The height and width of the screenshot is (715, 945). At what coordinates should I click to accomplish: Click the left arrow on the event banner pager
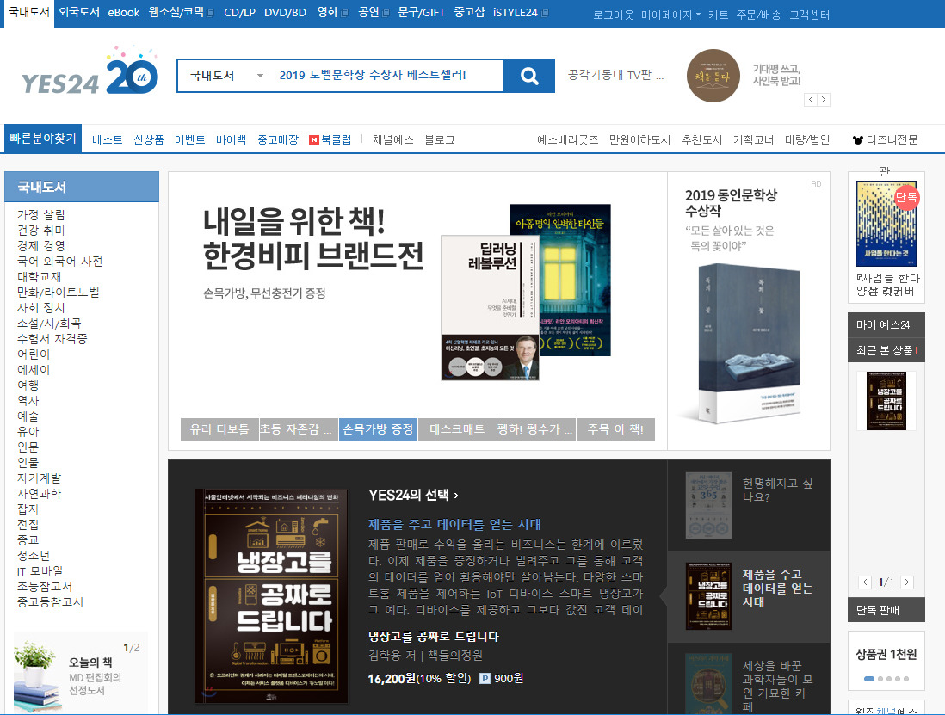coord(811,99)
